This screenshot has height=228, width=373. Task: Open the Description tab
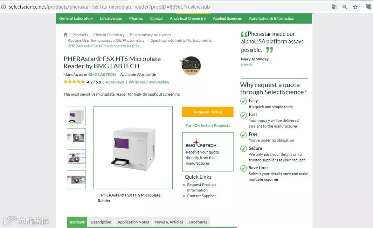point(101,222)
